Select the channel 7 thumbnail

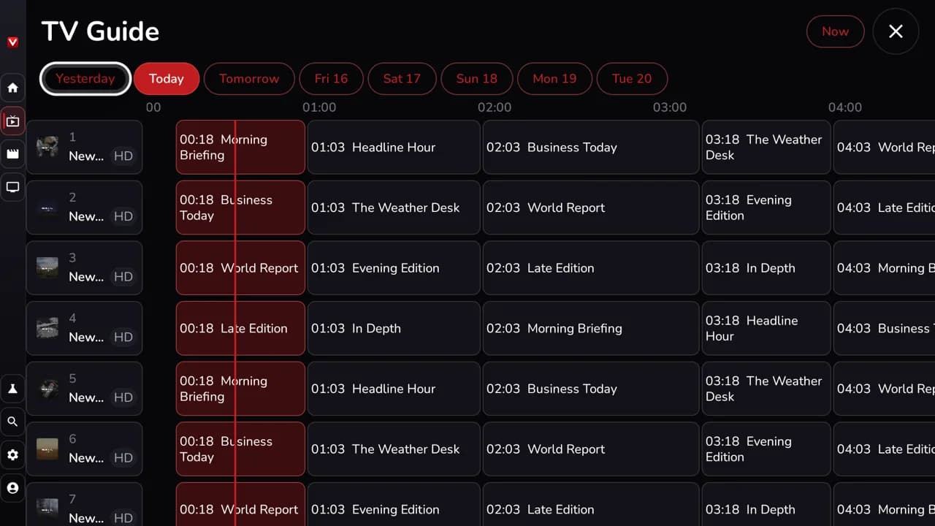pos(47,509)
